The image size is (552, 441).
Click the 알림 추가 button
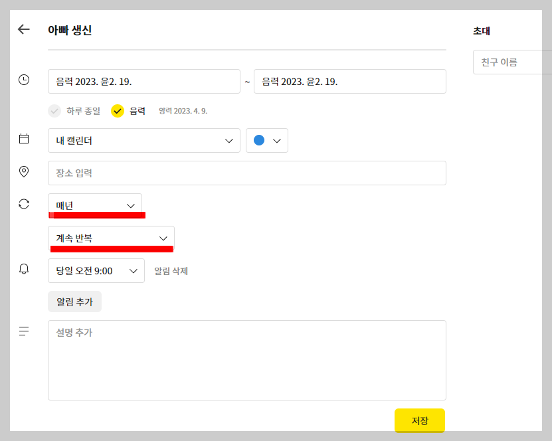pyautogui.click(x=74, y=301)
